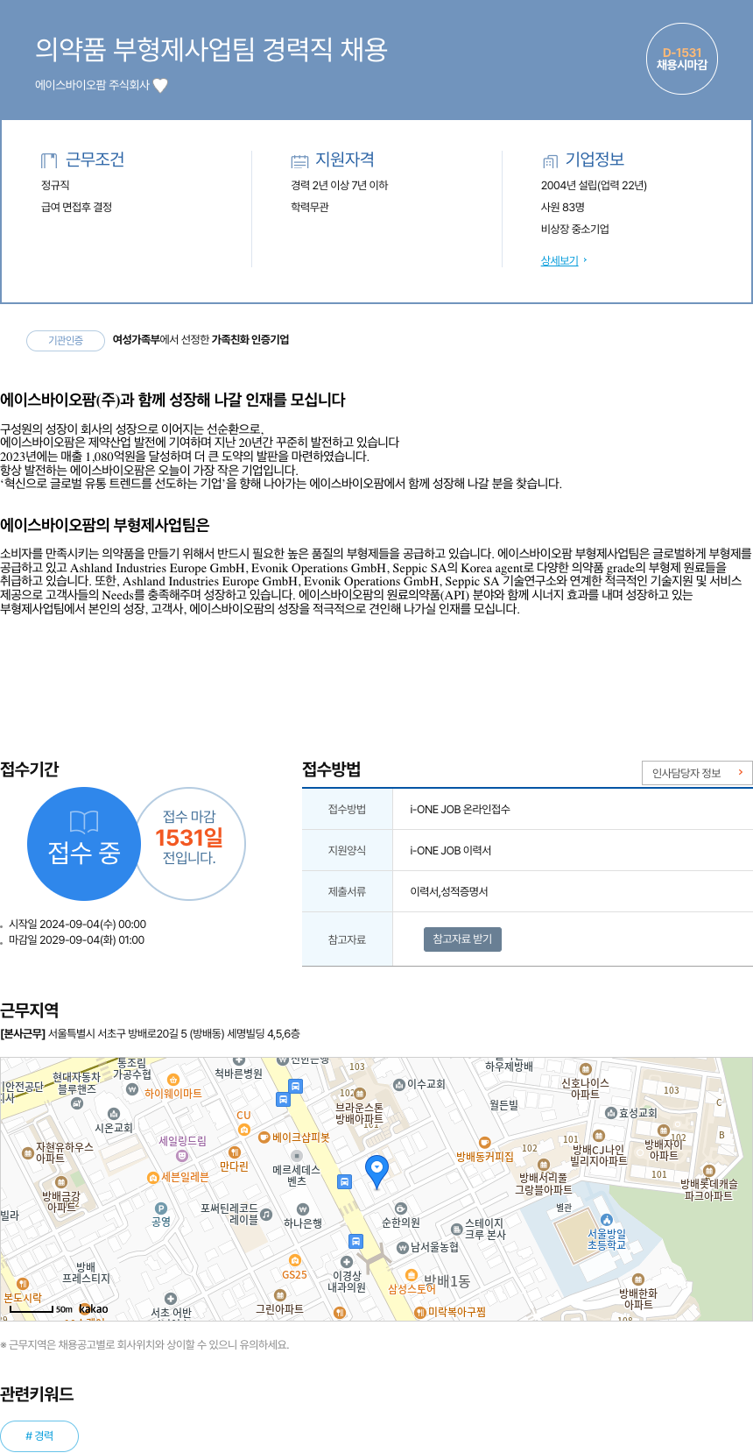Image resolution: width=753 pixels, height=1453 pixels.
Task: Click the 이력서,성적증명서 text
Action: pos(449,892)
